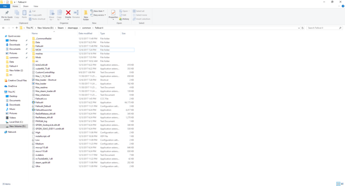Image resolution: width=345 pixels, height=186 pixels.
Task: Click steamapps in breadcrumb path
Action: (x=73, y=28)
